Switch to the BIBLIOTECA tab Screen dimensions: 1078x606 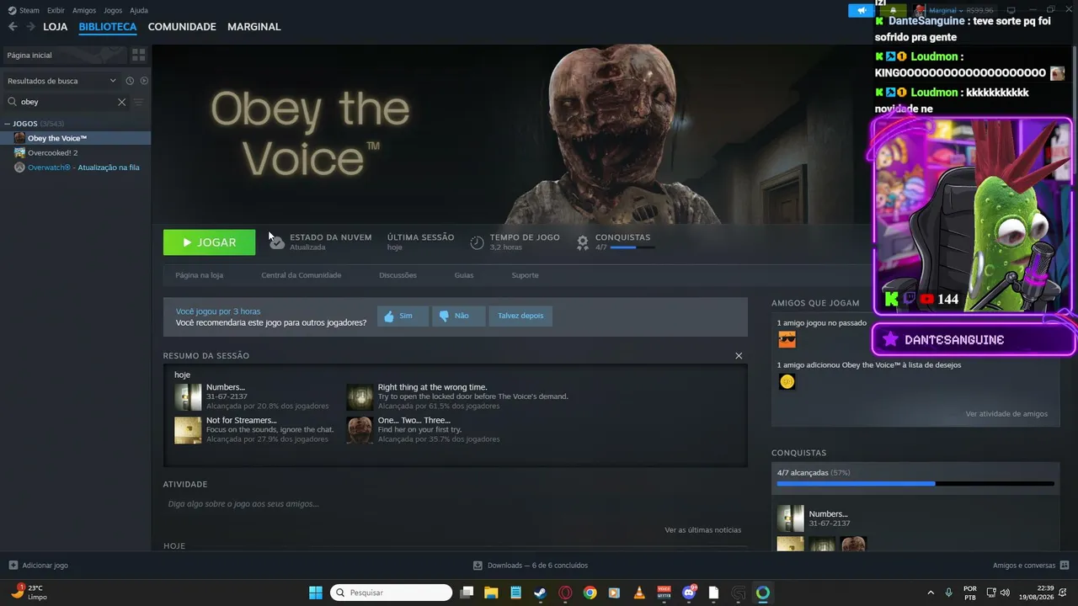tap(108, 27)
